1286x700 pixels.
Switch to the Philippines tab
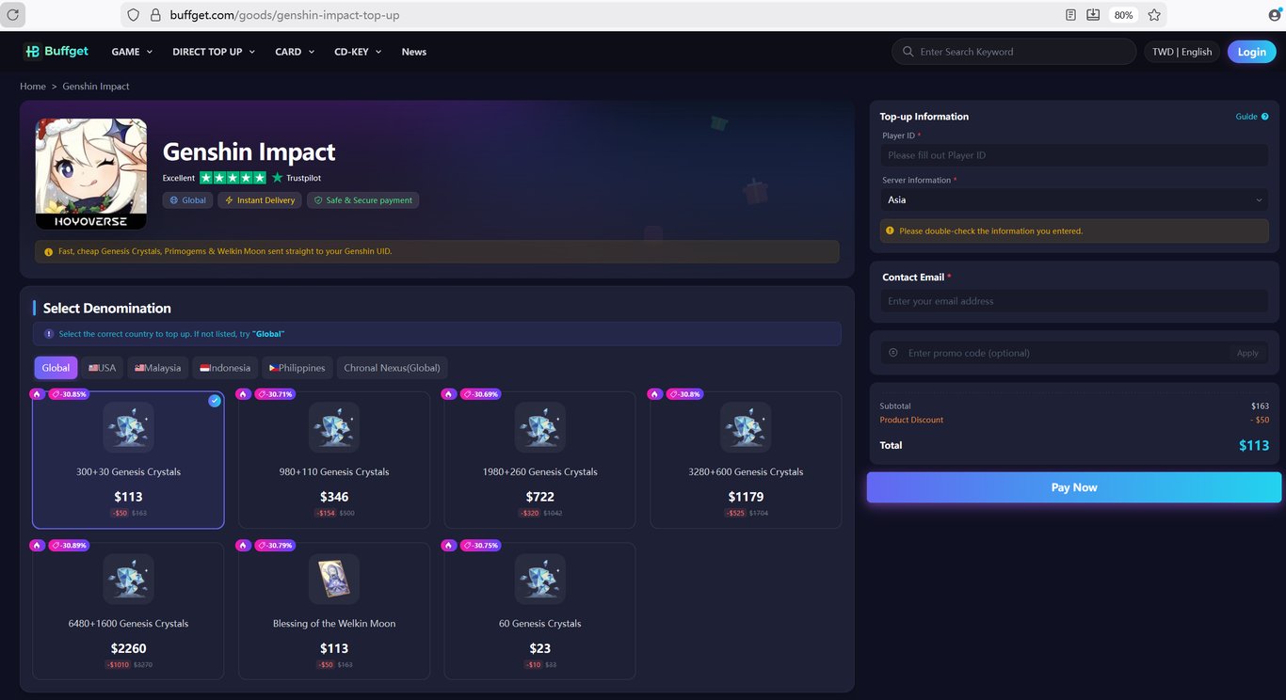tap(297, 368)
